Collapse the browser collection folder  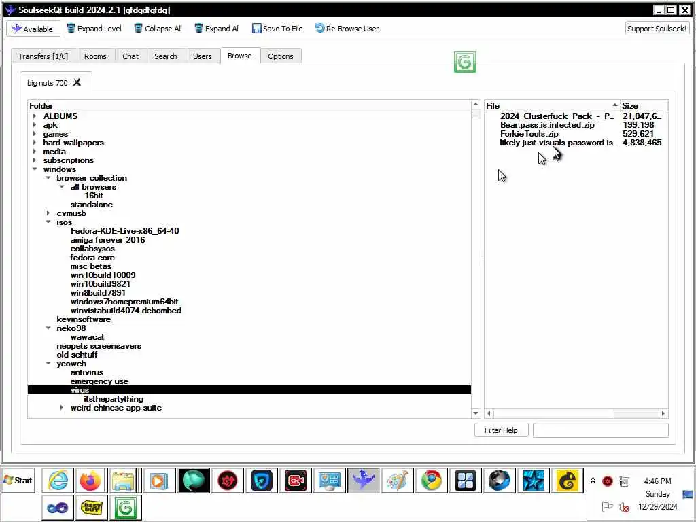tap(48, 178)
